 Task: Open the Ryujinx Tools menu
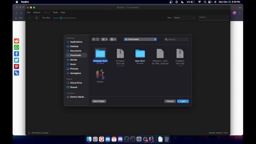pos(55,12)
